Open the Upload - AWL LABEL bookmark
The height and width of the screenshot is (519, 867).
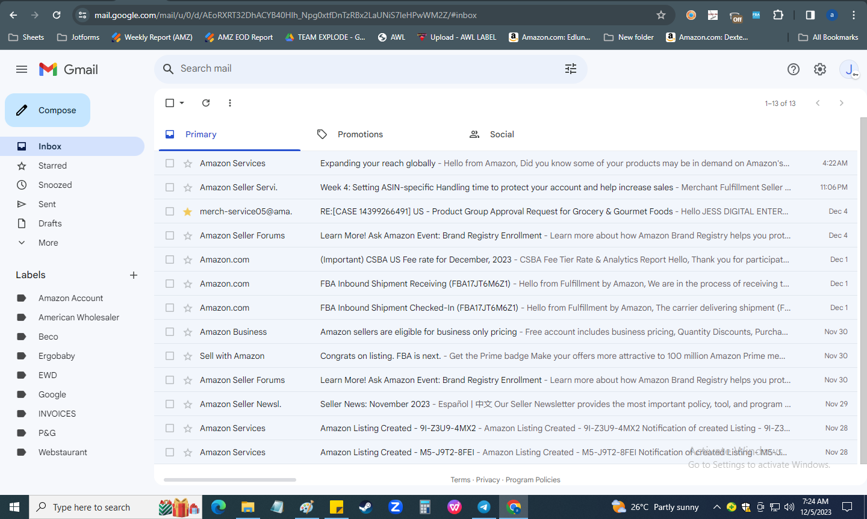(x=456, y=37)
